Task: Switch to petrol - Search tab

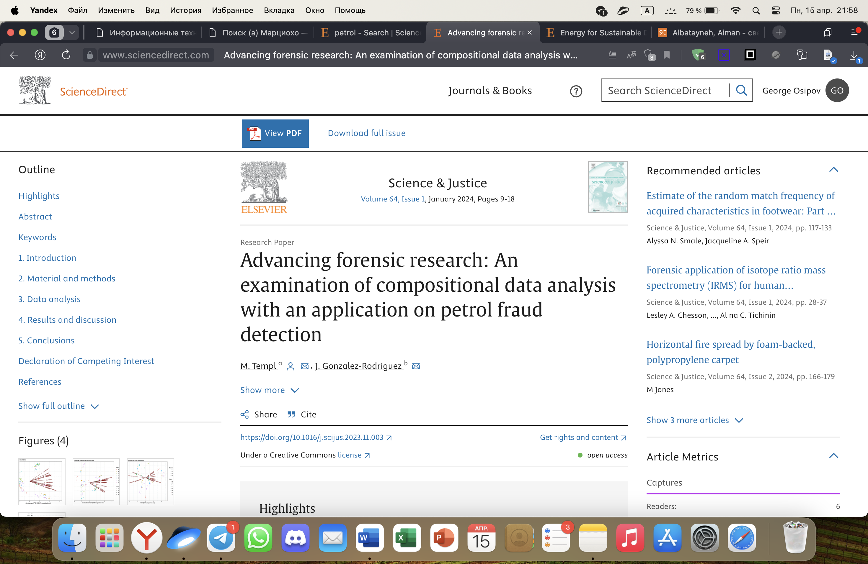Action: click(x=370, y=33)
